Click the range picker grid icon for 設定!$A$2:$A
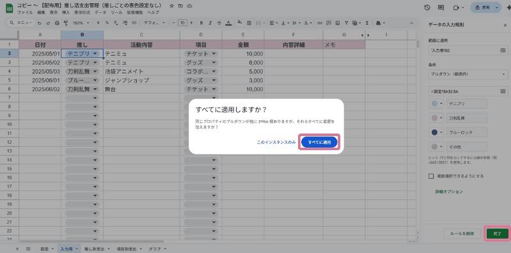The image size is (511, 253). click(x=502, y=91)
